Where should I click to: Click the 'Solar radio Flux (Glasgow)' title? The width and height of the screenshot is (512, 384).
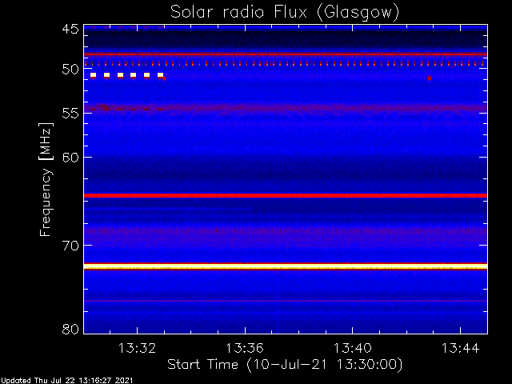tap(285, 13)
